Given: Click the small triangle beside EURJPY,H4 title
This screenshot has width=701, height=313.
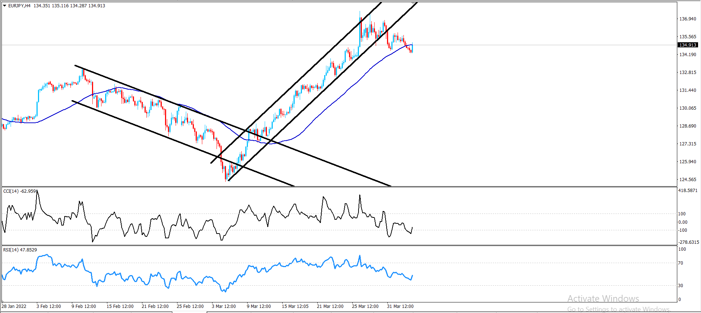Looking at the screenshot, I should point(5,6).
